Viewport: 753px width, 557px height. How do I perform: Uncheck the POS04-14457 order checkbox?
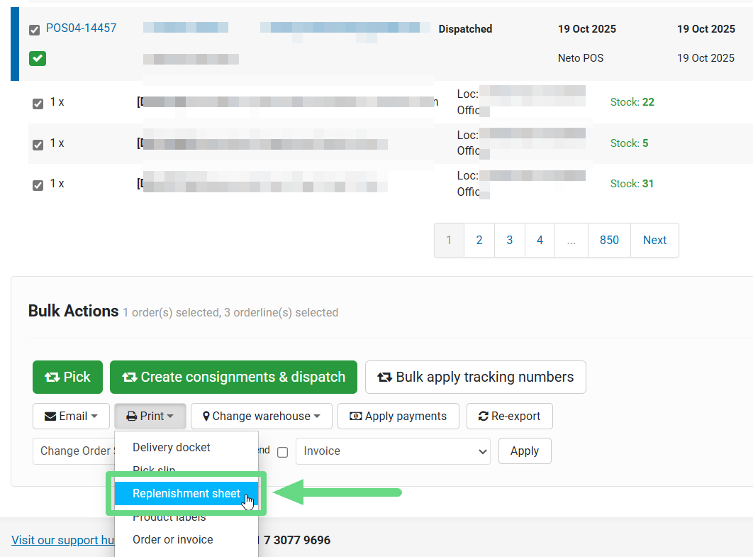pos(34,31)
